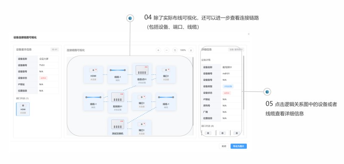Select 线缆-1 node between HDMI and 信息点01

117,75
